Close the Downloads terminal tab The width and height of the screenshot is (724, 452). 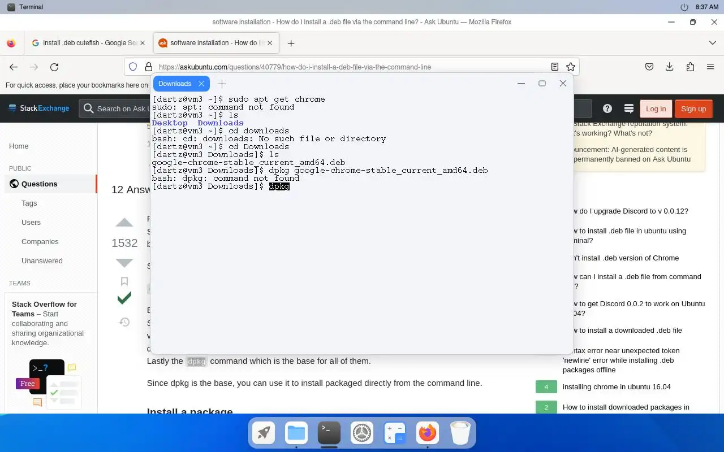[201, 84]
